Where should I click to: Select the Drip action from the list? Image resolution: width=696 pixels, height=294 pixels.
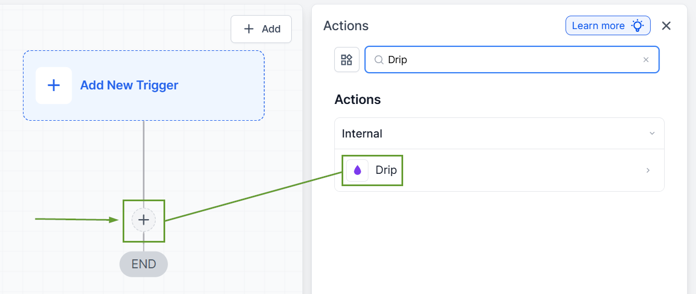(386, 170)
